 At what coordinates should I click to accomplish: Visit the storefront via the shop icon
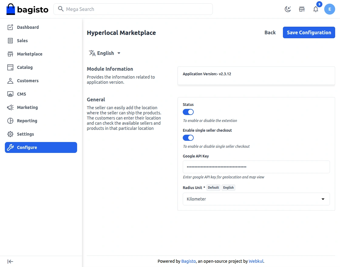pyautogui.click(x=301, y=9)
